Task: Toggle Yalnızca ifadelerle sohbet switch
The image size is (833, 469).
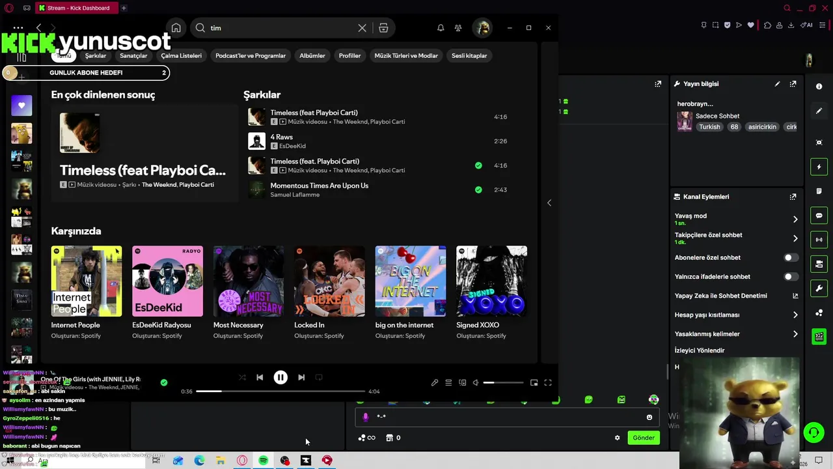Action: coord(791,277)
